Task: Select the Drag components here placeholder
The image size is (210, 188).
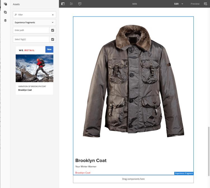Action: (133, 179)
